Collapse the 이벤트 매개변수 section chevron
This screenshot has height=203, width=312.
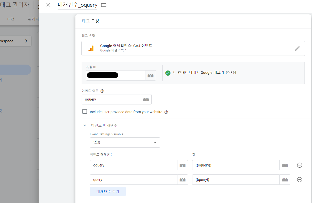[x=85, y=125]
